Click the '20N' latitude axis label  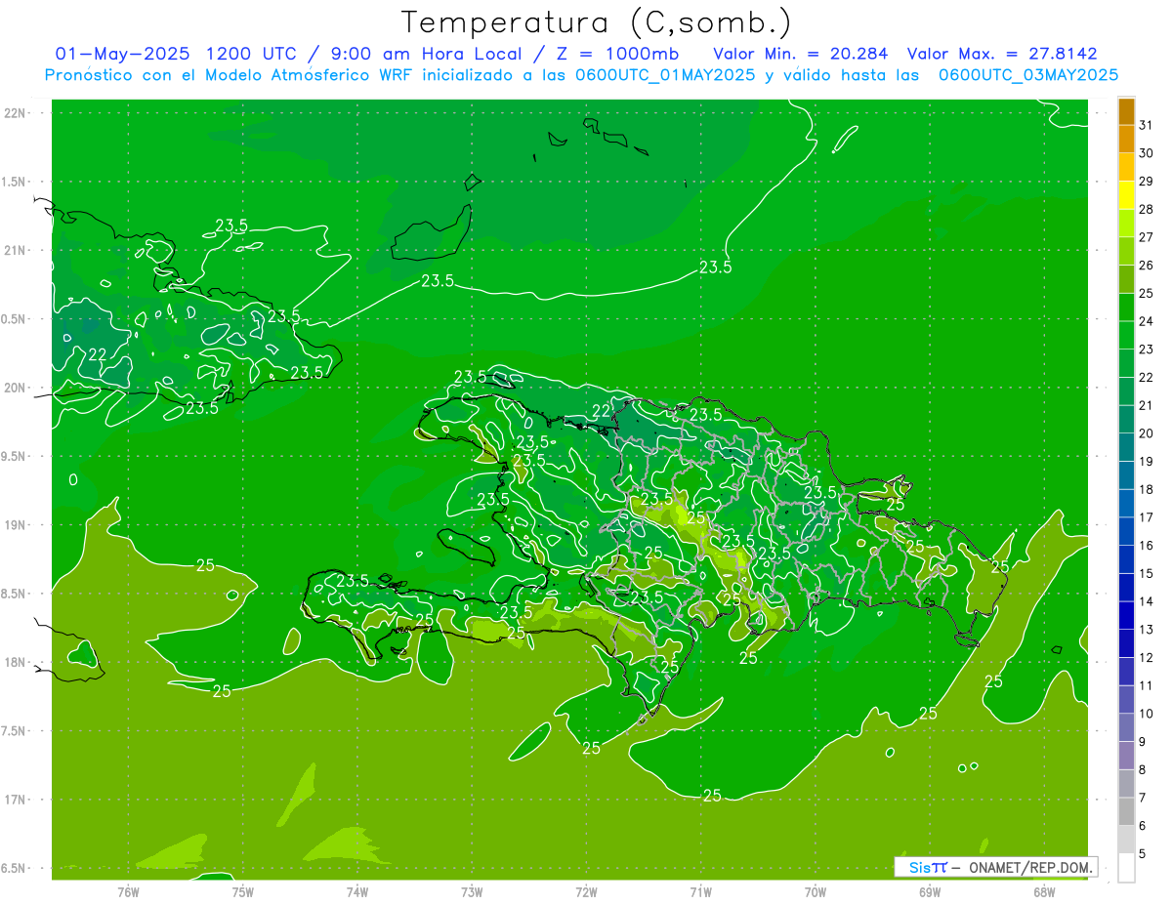[16, 388]
